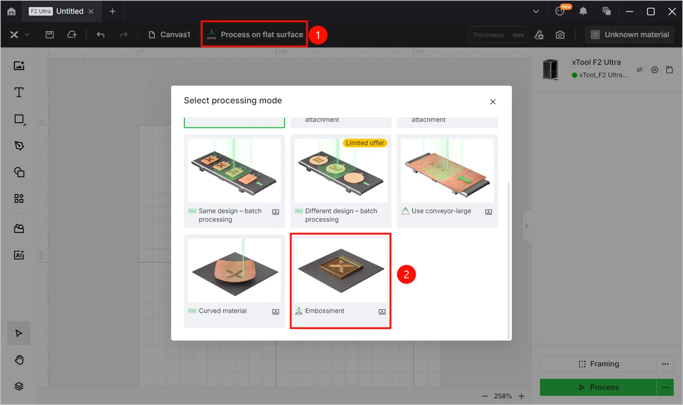This screenshot has width=683, height=405.
Task: Open the material box tool
Action: 19,229
